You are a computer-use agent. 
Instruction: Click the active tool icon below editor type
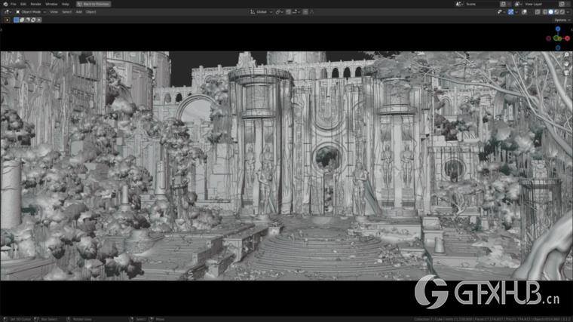7,20
